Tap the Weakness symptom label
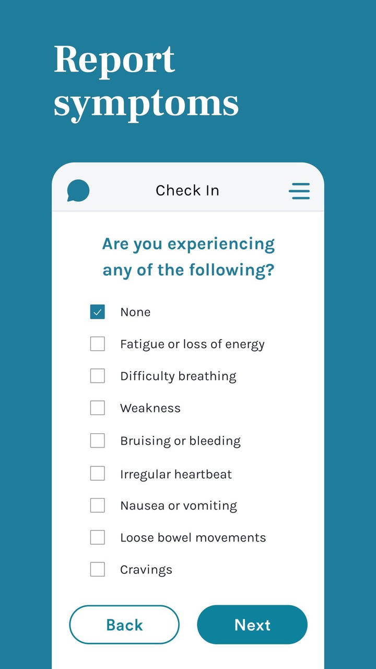Screen dimensions: 376x669 tap(150, 408)
